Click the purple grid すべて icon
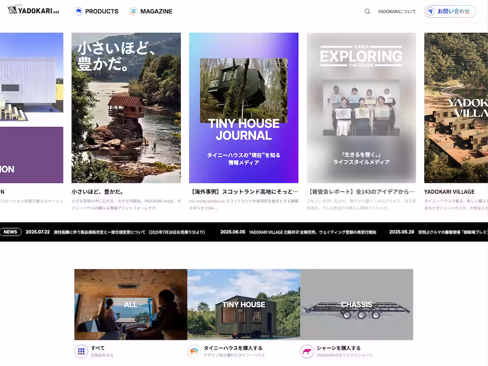The height and width of the screenshot is (366, 488). [x=81, y=351]
